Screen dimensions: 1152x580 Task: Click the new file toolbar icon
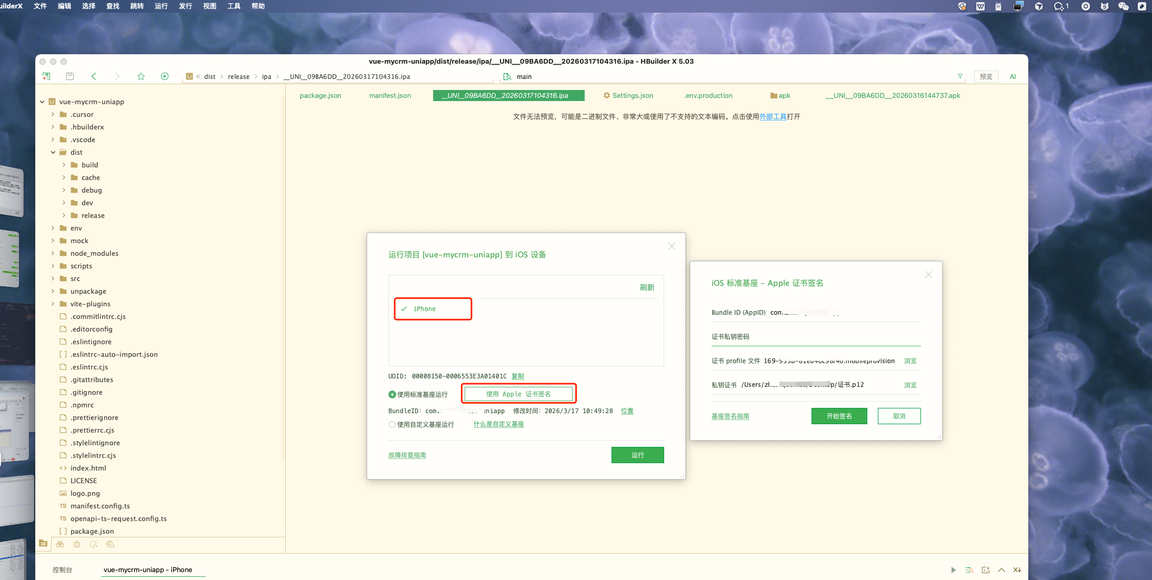46,76
